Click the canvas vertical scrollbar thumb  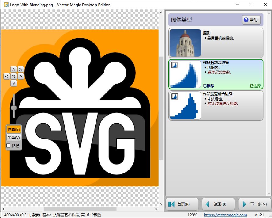click(161, 108)
